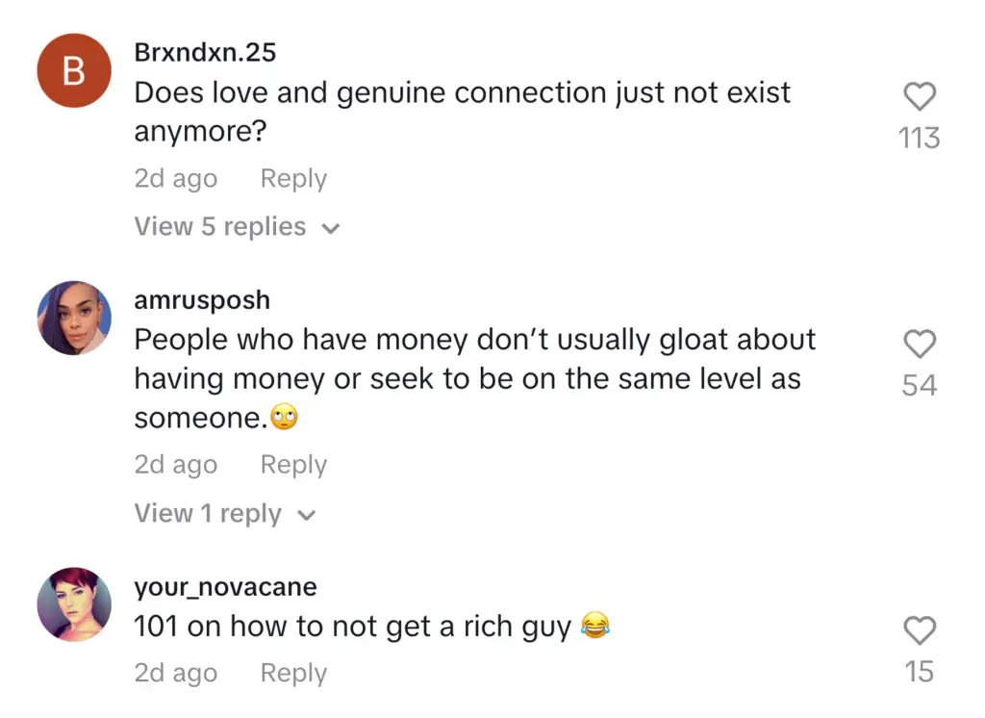Like Brxndxn.25's comment with heart icon
Screen dimensions: 985x718
point(920,96)
